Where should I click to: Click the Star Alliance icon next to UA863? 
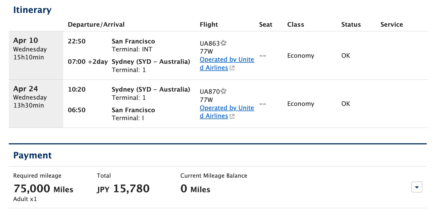[x=224, y=43]
